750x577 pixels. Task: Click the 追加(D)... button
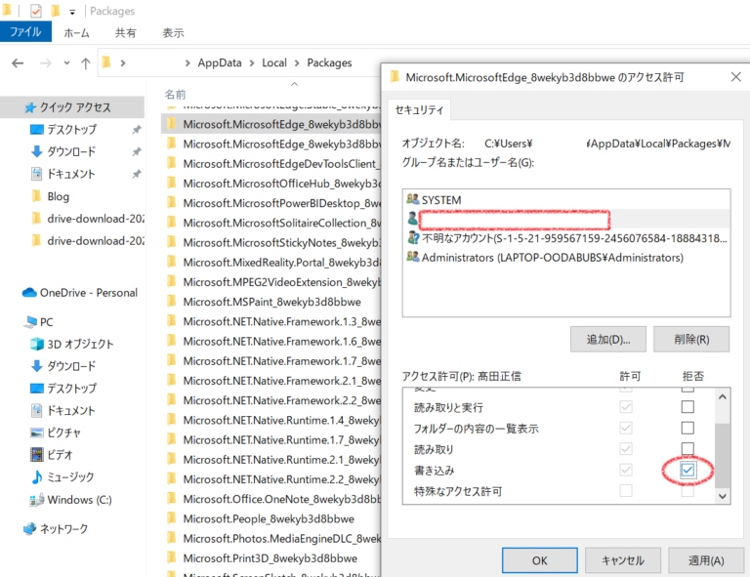(608, 340)
